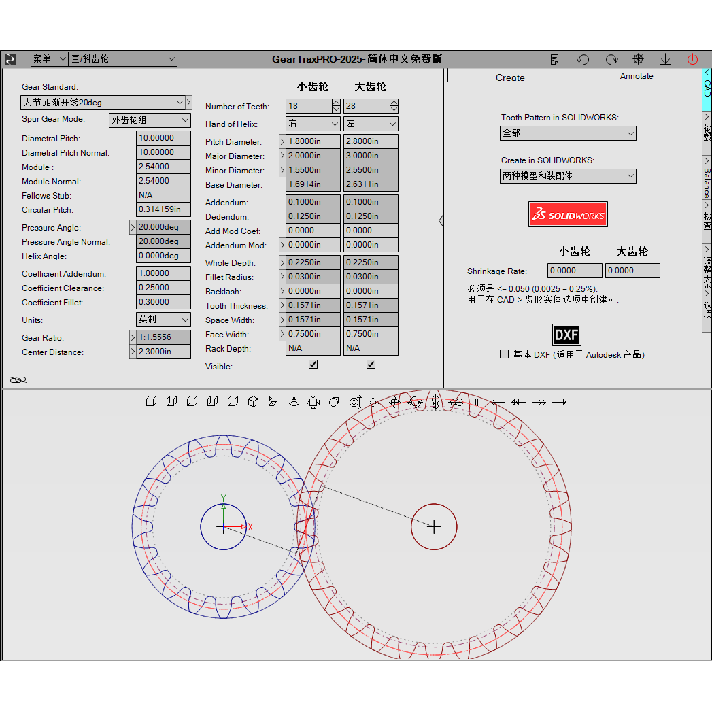The height and width of the screenshot is (712, 712).
Task: Click the rotate view icon
Action: click(x=415, y=403)
